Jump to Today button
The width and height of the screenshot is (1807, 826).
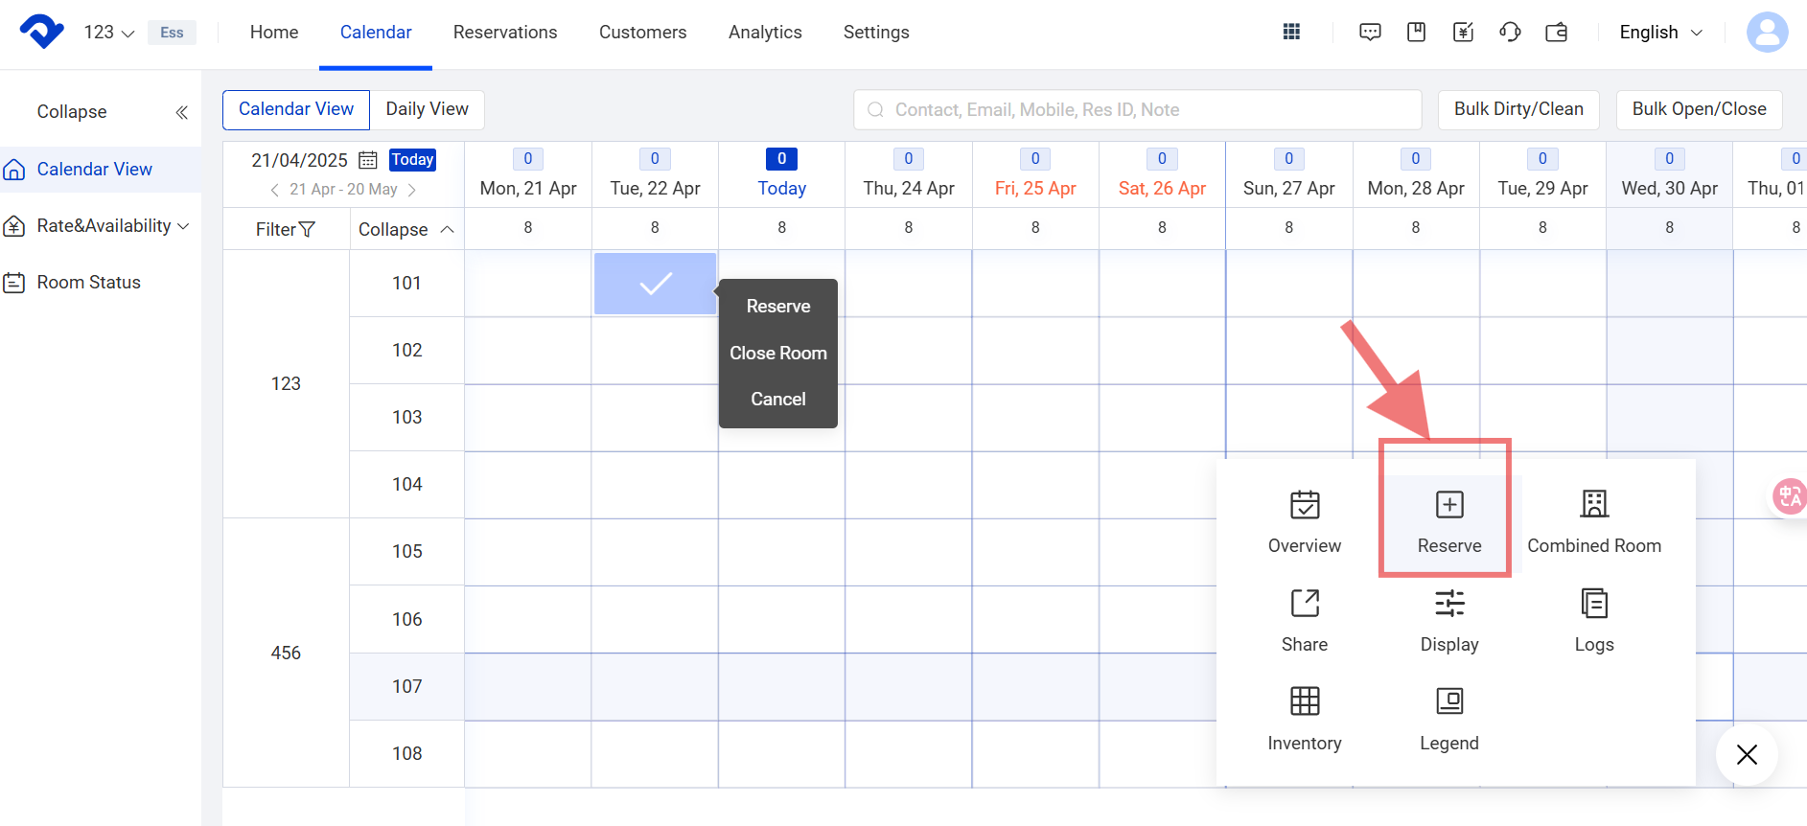(412, 160)
